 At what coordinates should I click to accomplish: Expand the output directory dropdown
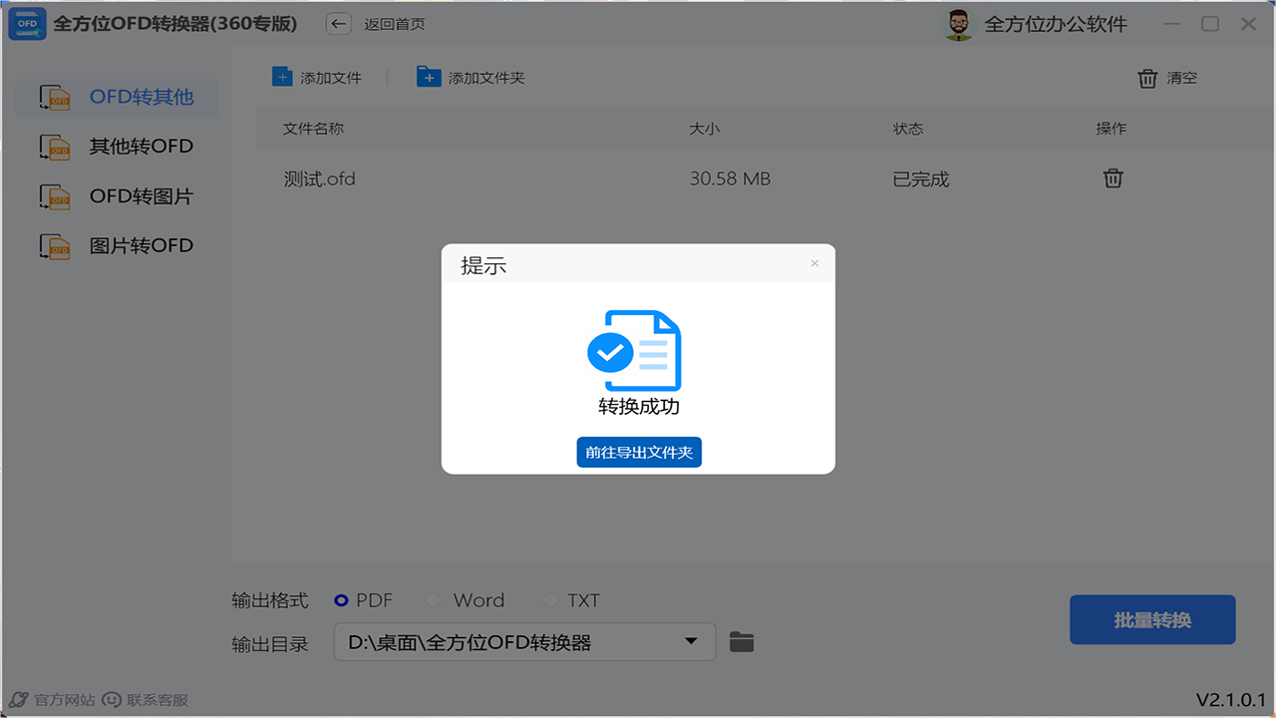690,642
